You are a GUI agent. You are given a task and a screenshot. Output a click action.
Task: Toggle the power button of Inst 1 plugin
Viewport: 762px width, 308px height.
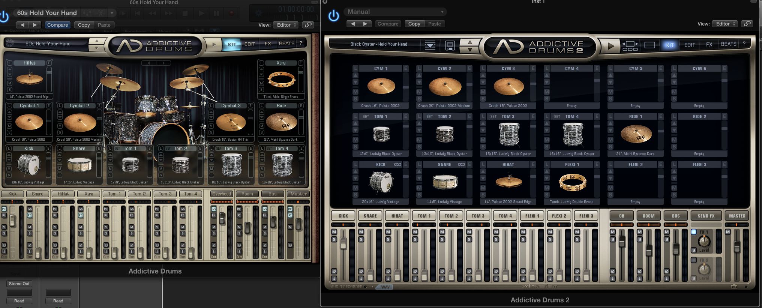click(333, 16)
